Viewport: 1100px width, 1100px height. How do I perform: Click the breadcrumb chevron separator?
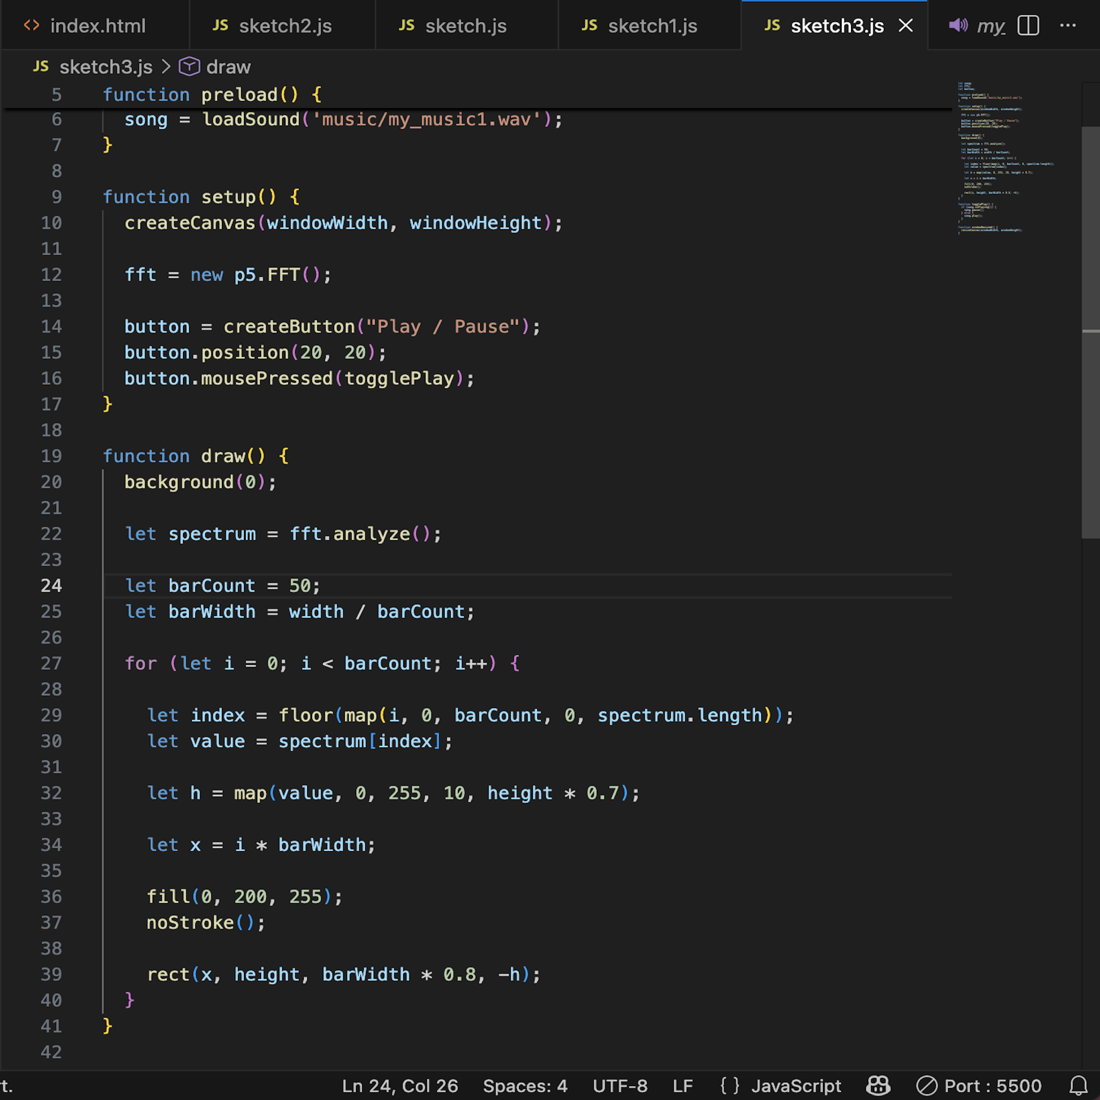tap(166, 67)
